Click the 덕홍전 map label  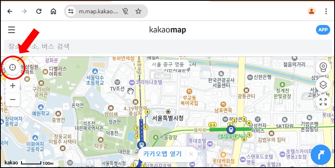click(112, 133)
